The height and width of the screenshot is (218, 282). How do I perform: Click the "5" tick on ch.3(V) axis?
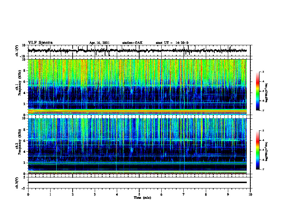point(25,177)
